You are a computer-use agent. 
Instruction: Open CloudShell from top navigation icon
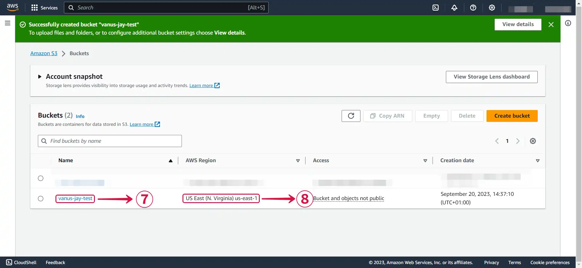point(436,8)
